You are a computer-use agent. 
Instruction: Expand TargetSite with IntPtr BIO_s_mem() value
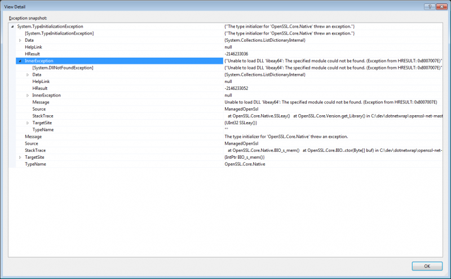click(x=20, y=157)
